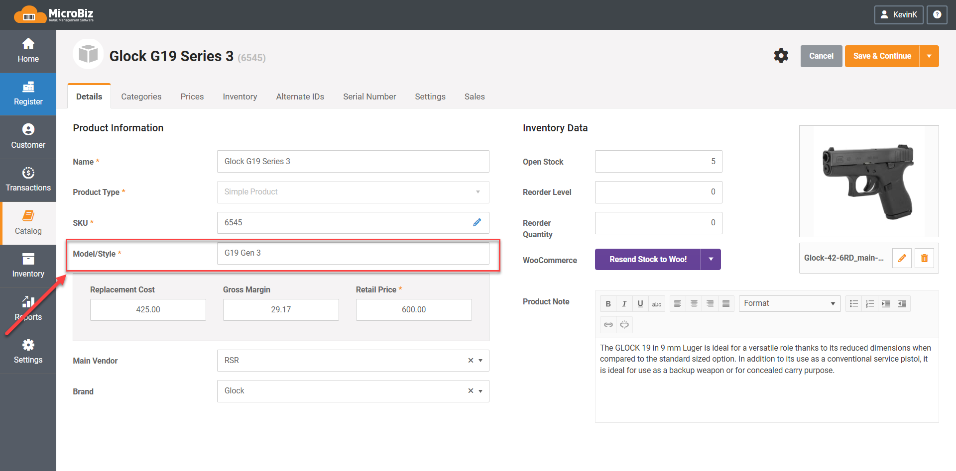
Task: Select the Catalog sidebar item
Action: click(x=28, y=223)
